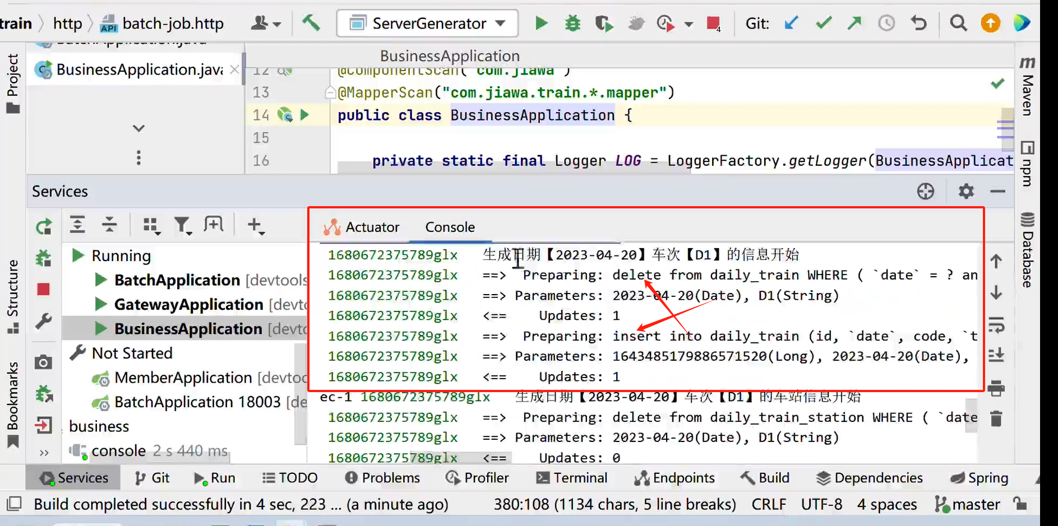This screenshot has width=1058, height=526.
Task: Open Maven tool window on right sidebar
Action: (x=1027, y=86)
